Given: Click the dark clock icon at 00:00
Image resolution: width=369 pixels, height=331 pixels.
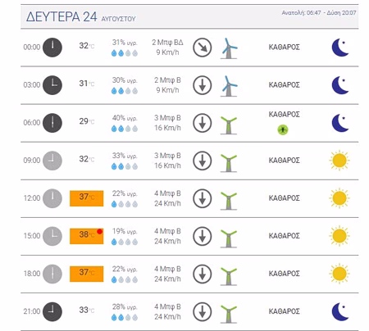Looking at the screenshot, I should (x=52, y=48).
